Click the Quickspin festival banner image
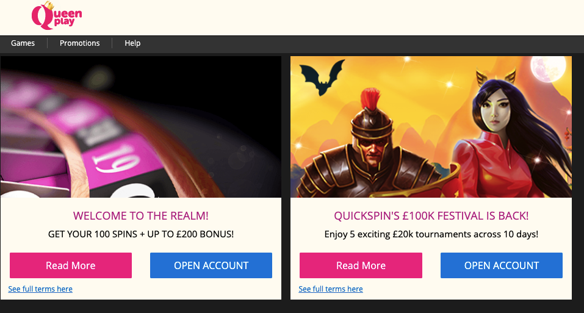Image resolution: width=584 pixels, height=313 pixels. 431,127
